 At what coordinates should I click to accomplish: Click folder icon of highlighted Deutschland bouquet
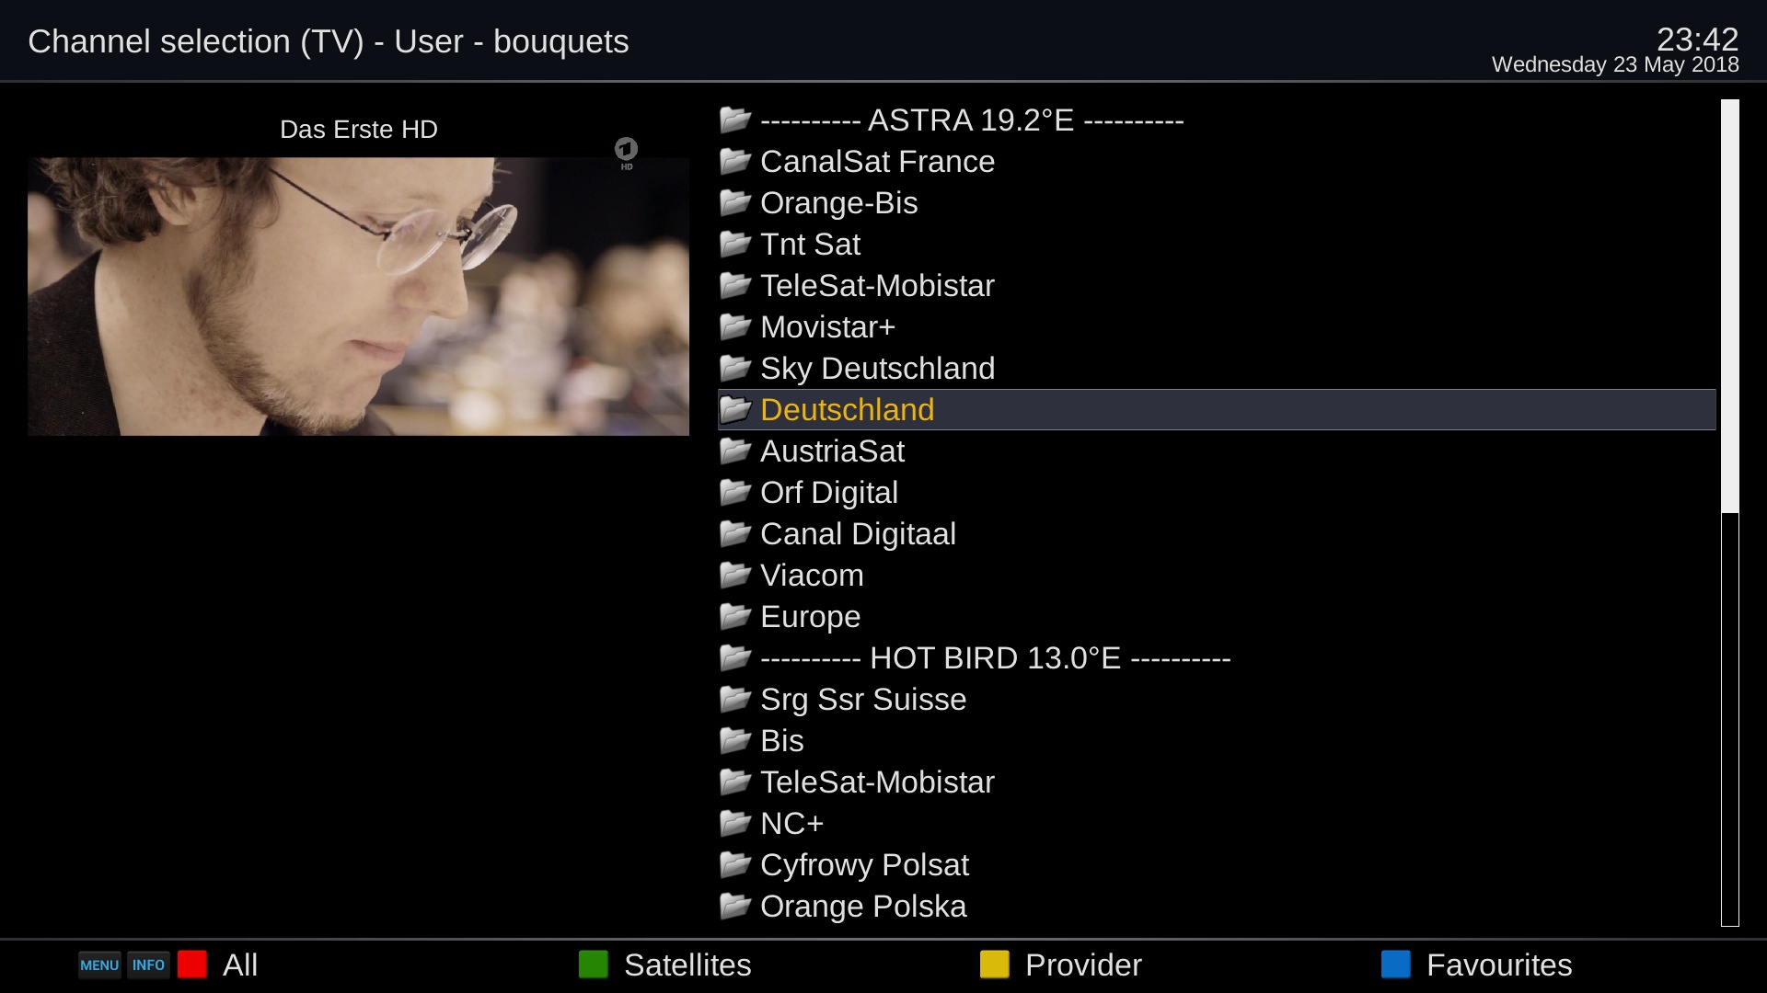pos(735,409)
